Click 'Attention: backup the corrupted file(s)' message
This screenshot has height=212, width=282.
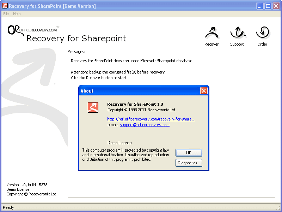pos(118,72)
